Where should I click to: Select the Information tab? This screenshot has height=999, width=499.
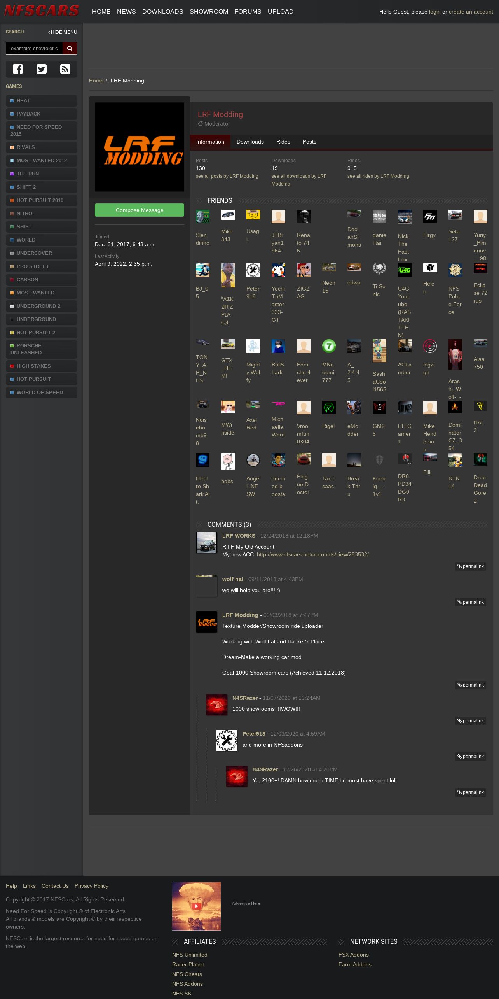click(210, 142)
